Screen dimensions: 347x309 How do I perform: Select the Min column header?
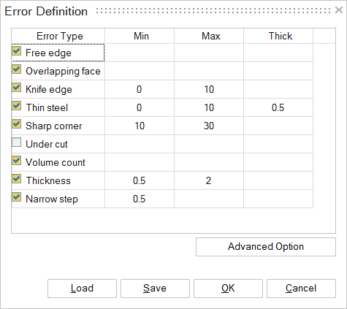point(140,36)
